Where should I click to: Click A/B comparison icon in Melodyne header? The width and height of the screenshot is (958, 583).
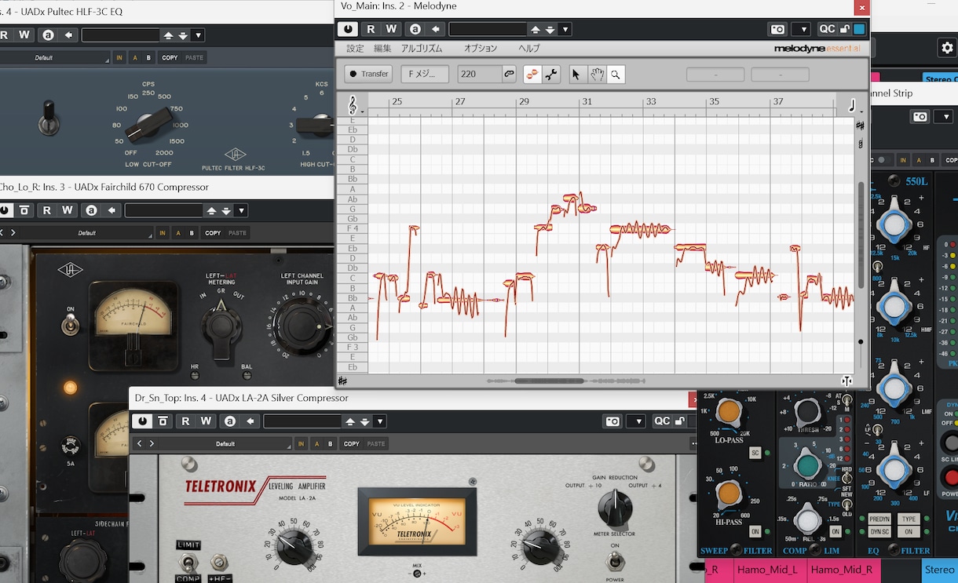(415, 29)
